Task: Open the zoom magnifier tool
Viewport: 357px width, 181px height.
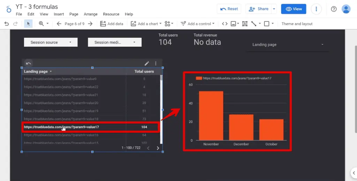Action: click(x=41, y=24)
